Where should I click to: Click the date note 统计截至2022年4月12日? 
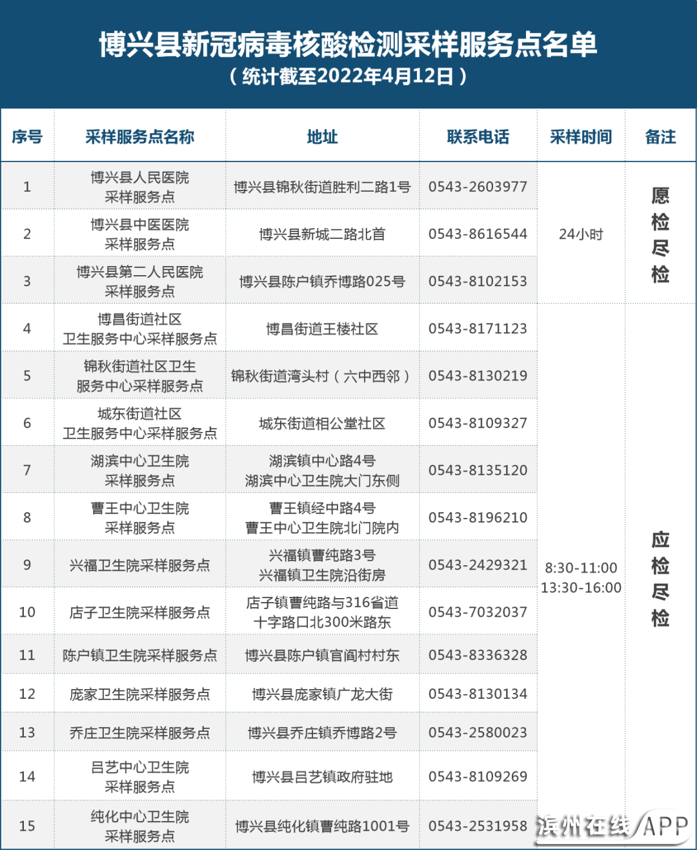coord(348,76)
